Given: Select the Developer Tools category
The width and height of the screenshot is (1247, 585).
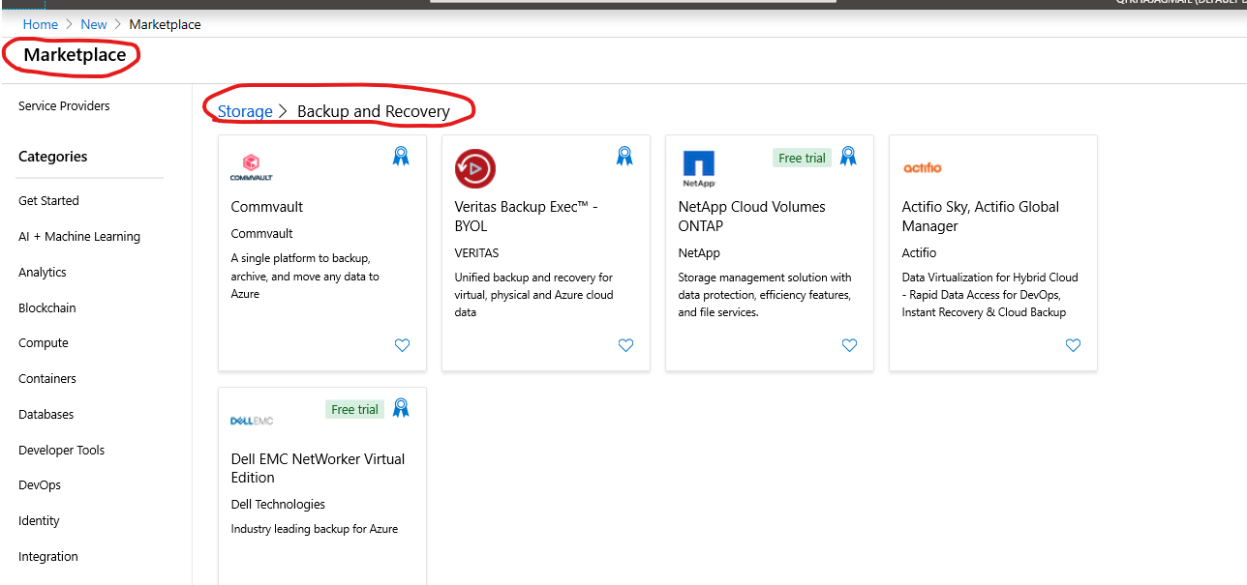Looking at the screenshot, I should (62, 451).
